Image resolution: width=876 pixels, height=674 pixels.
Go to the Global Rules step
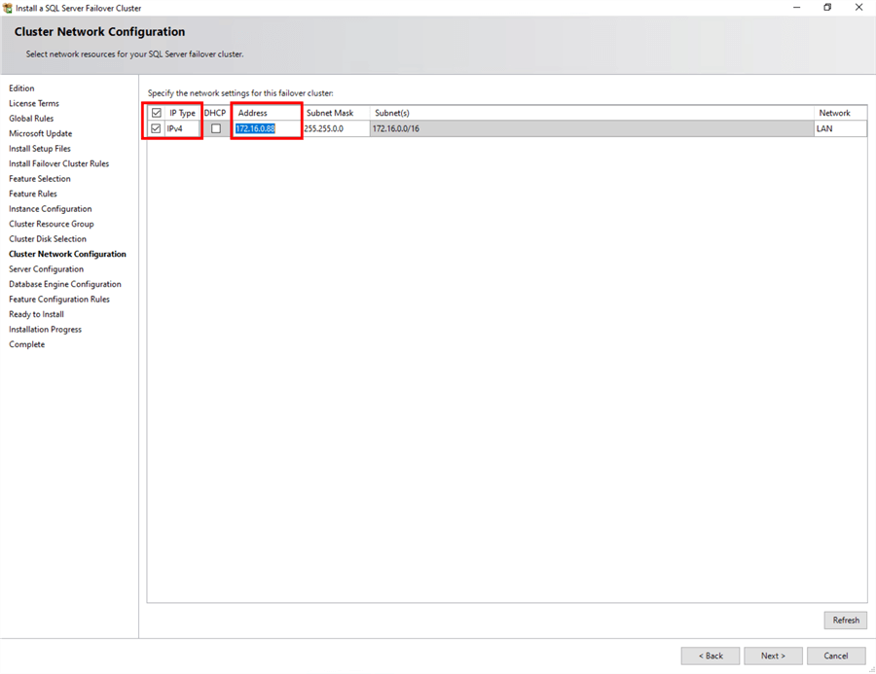pyautogui.click(x=31, y=119)
